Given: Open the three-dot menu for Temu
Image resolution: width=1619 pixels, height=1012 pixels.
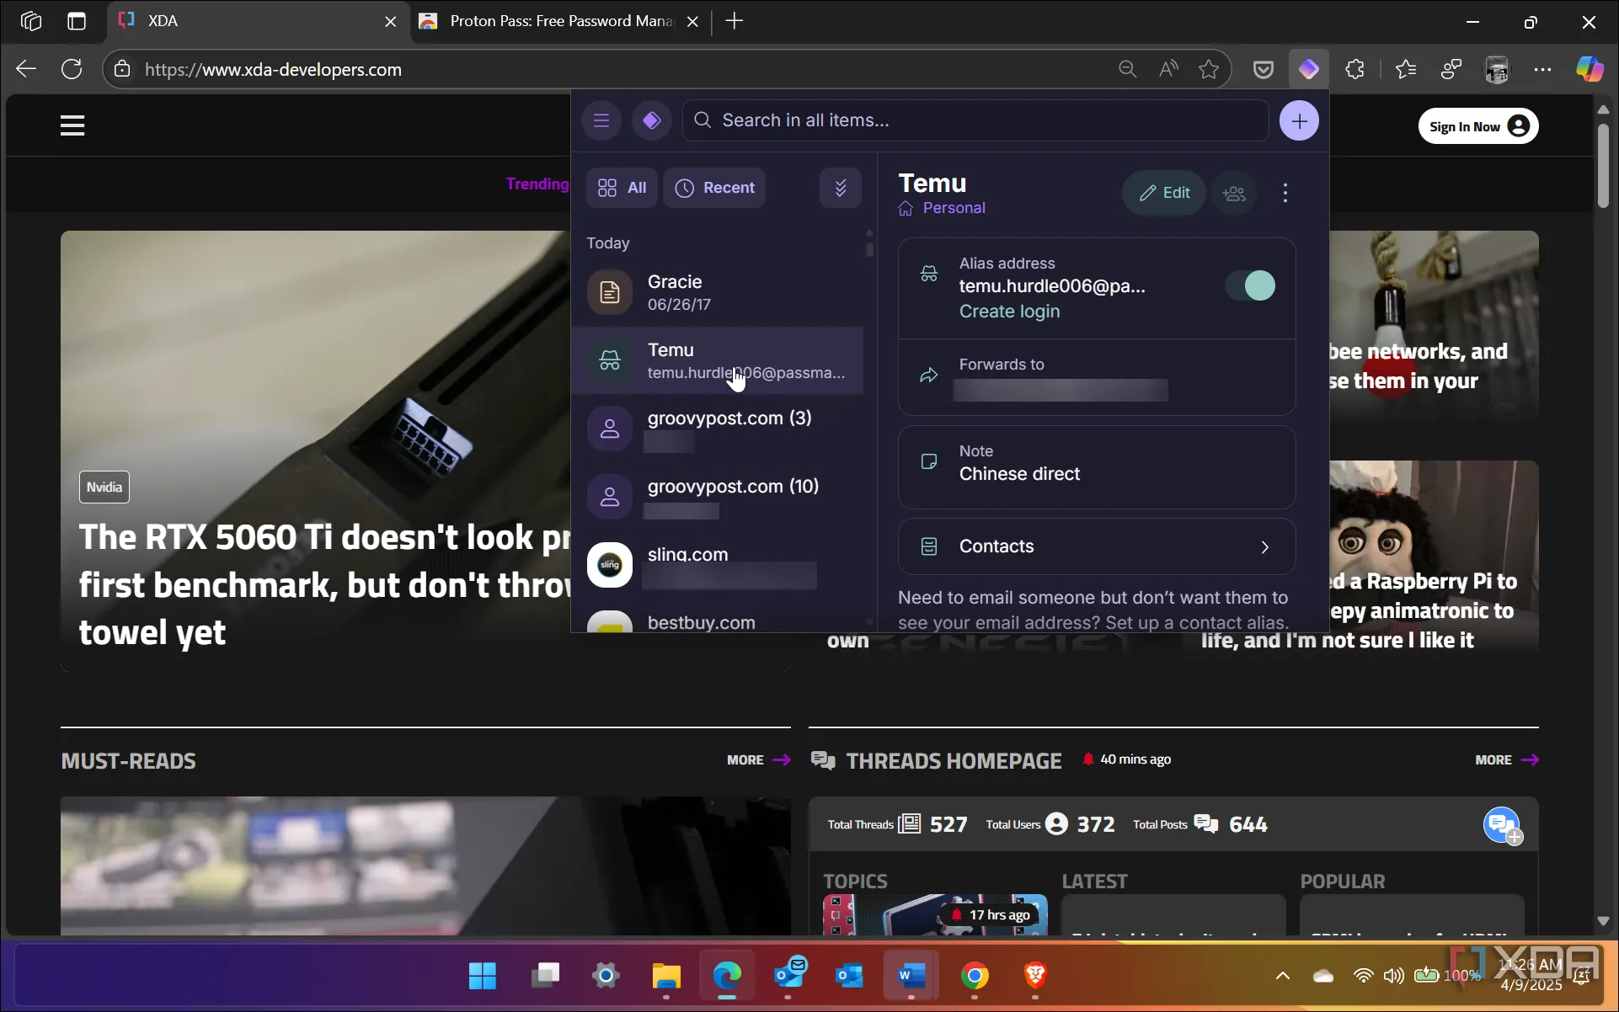Looking at the screenshot, I should (x=1285, y=193).
